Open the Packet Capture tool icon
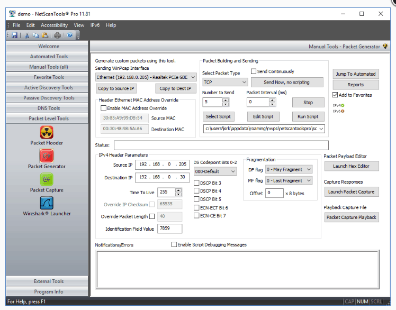Screen dimensions: 396x310 click(47, 179)
